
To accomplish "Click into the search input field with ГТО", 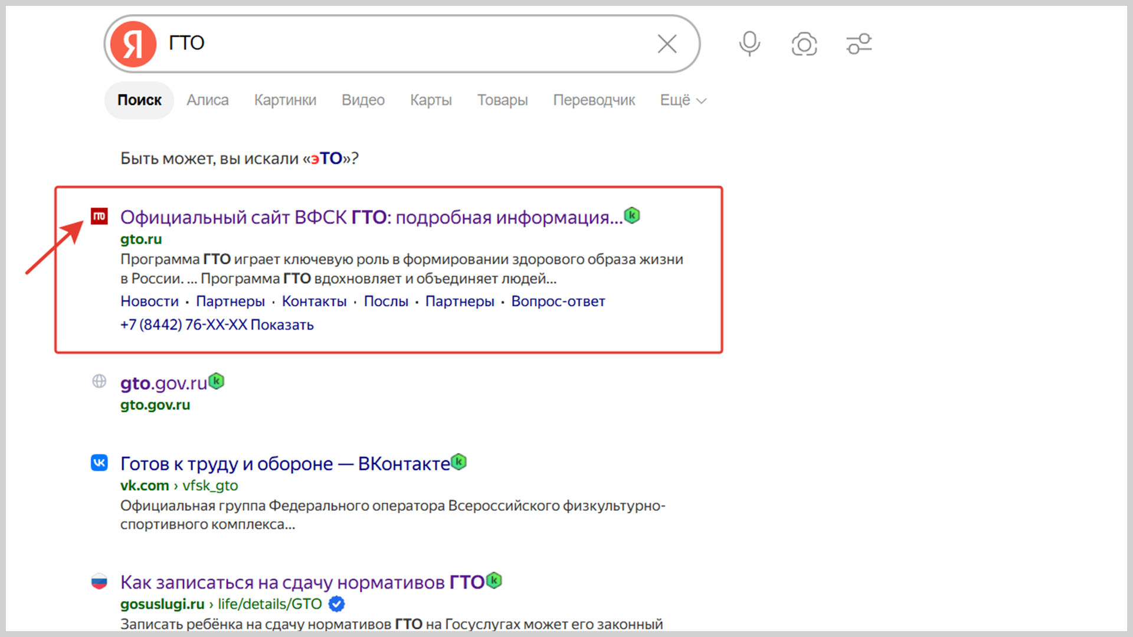I will click(x=413, y=44).
